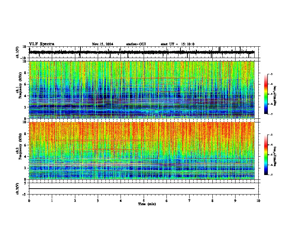Click the "-3" value on ch.1 colorbar

tap(271, 74)
